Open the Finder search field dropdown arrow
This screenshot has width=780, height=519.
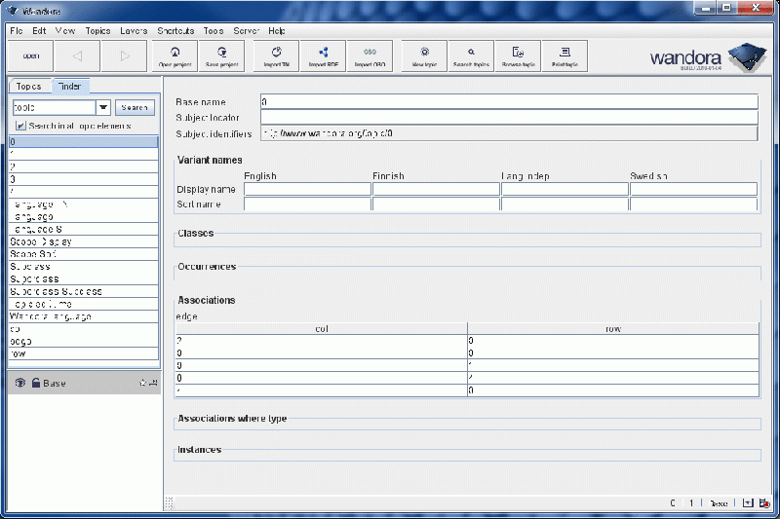102,108
